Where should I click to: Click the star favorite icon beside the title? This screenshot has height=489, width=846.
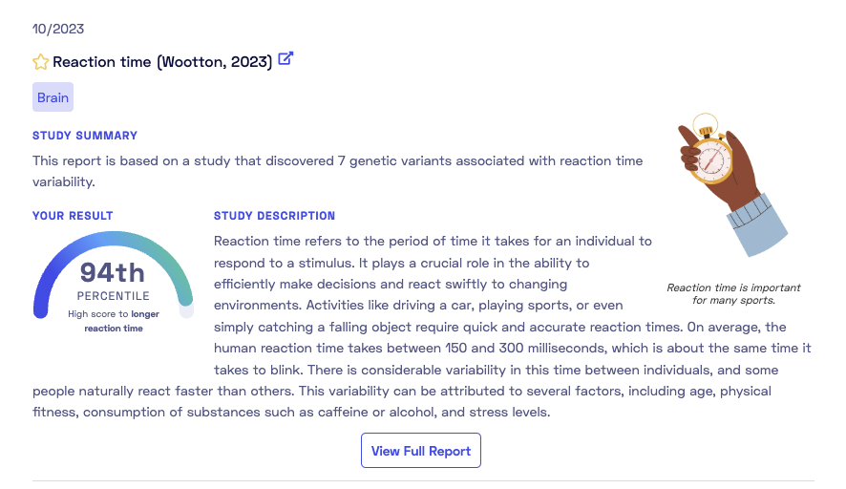pyautogui.click(x=40, y=62)
